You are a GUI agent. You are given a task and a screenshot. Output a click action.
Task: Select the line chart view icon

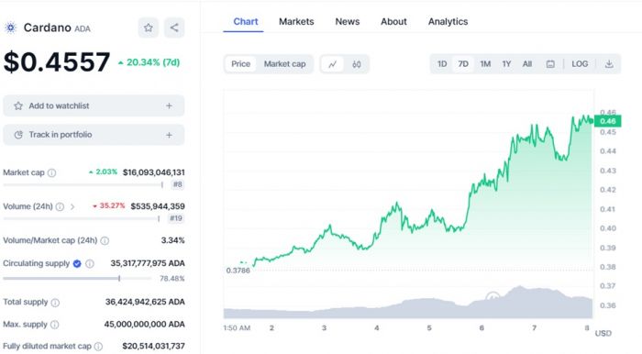coord(332,64)
